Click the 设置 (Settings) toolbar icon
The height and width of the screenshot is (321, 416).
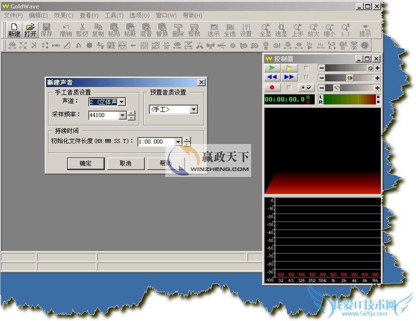(x=246, y=30)
